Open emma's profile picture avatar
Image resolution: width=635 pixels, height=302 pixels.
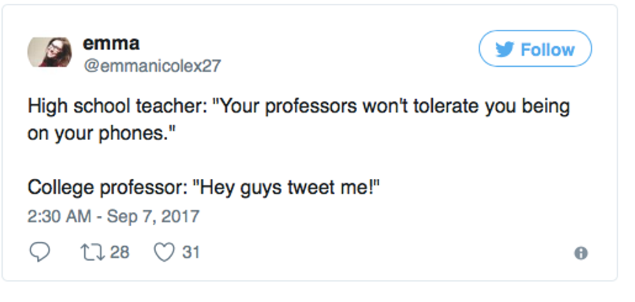pos(49,52)
